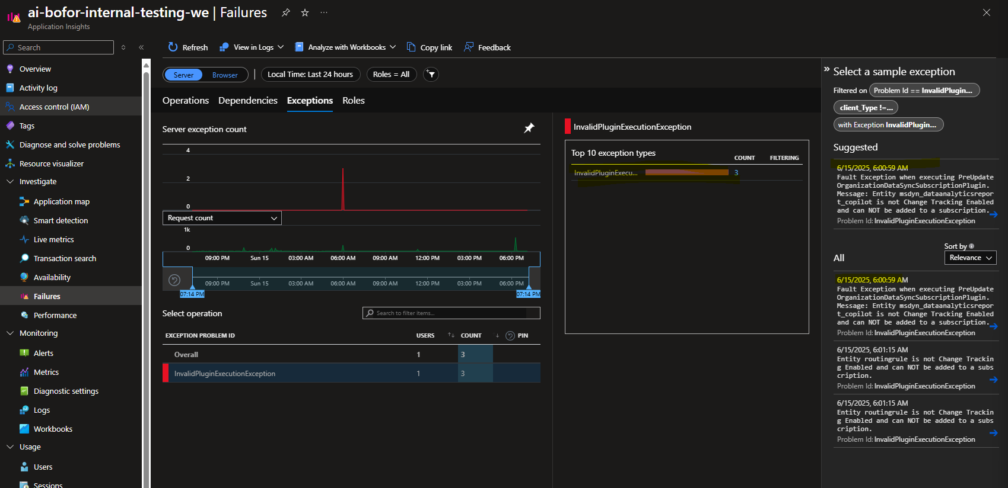This screenshot has width=1008, height=488.
Task: Switch to the Dependencies tab
Action: pos(248,101)
